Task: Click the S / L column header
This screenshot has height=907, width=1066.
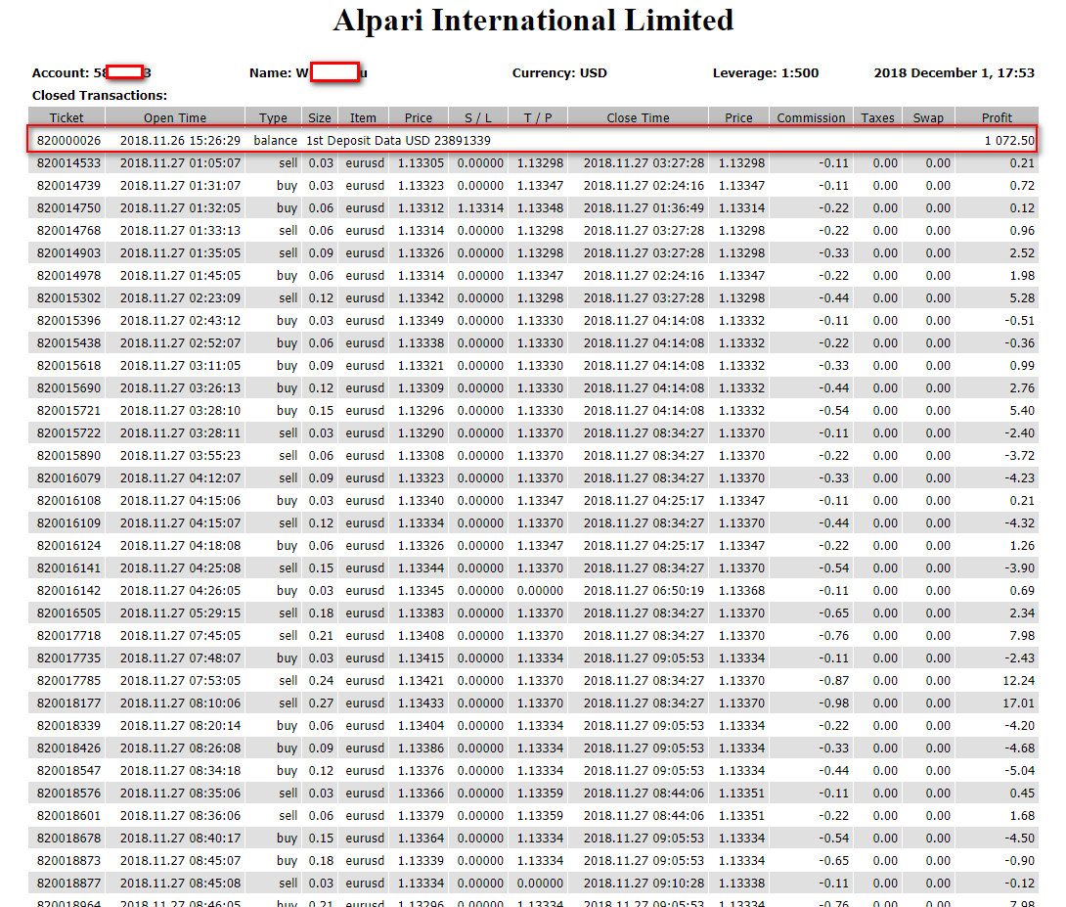Action: 478,117
